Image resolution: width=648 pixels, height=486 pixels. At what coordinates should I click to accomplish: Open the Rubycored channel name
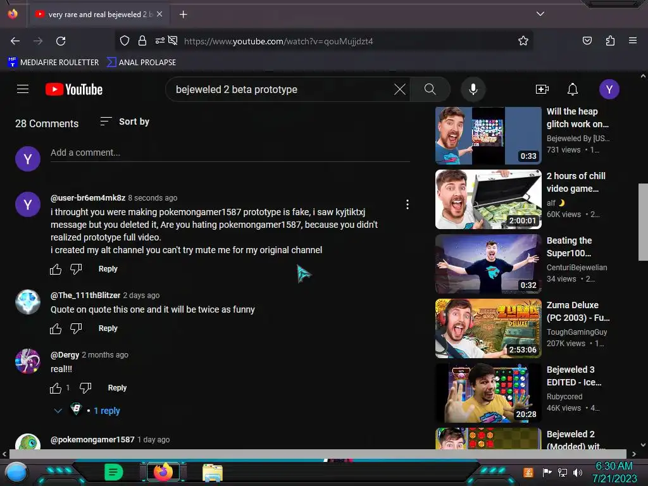[564, 396]
